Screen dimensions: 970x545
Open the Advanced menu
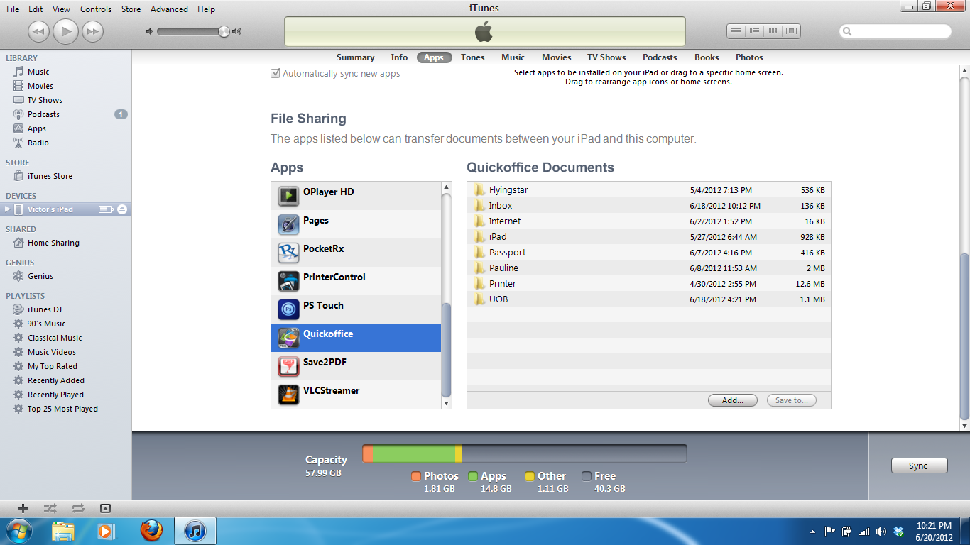[x=169, y=9]
